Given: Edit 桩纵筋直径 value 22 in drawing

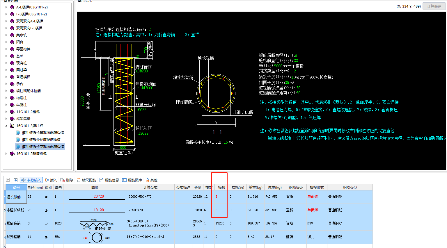Looking at the screenshot, I should [x=296, y=60].
